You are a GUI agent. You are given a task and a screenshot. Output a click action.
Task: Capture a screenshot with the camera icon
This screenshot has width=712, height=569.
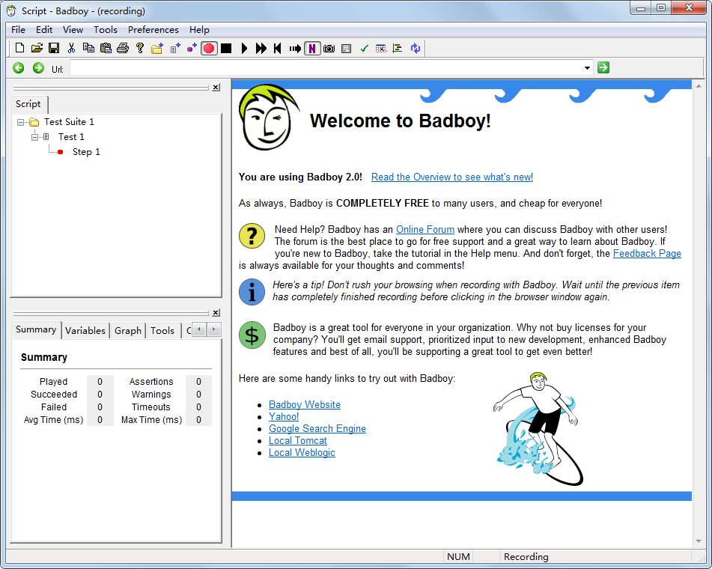click(329, 48)
